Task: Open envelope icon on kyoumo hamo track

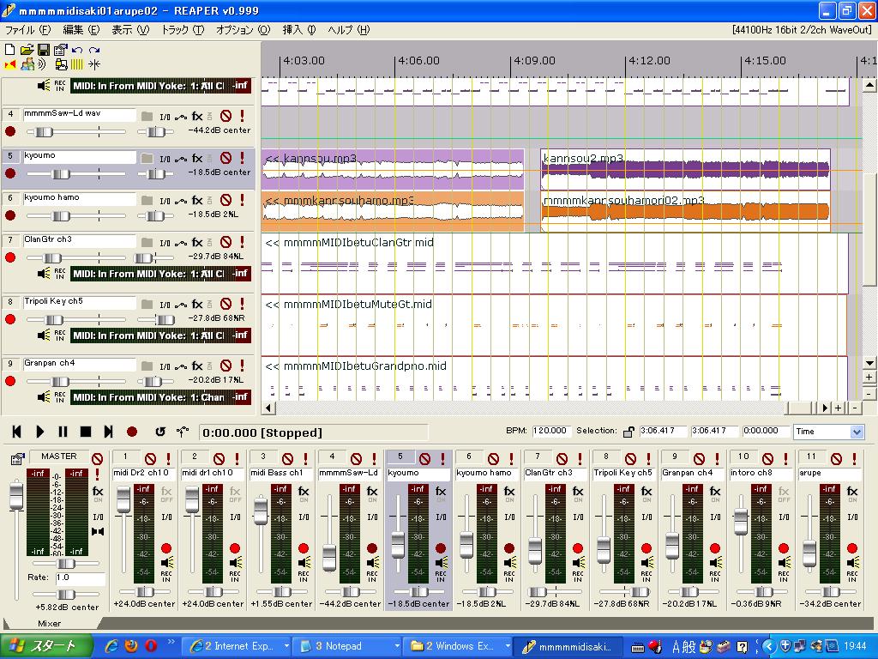Action: 181,201
